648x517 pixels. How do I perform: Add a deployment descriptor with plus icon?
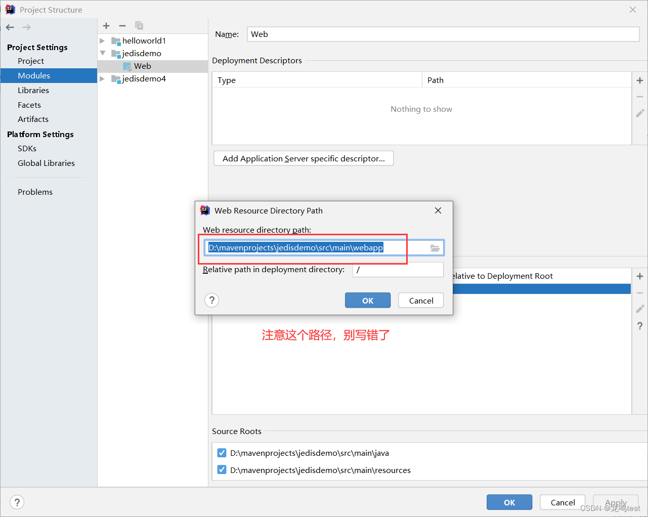[x=640, y=80]
